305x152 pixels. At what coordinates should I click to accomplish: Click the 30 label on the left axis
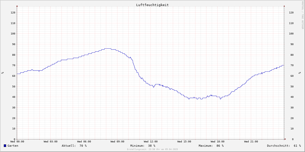click(x=14, y=107)
